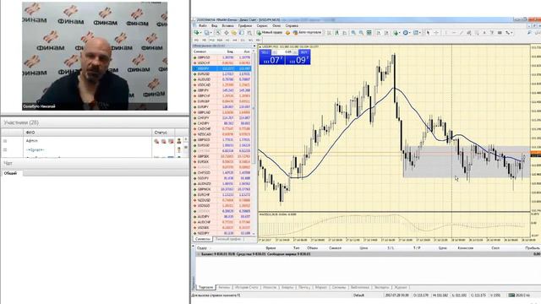Open the Templates dropdown
The image size is (541, 304).
(x=417, y=33)
